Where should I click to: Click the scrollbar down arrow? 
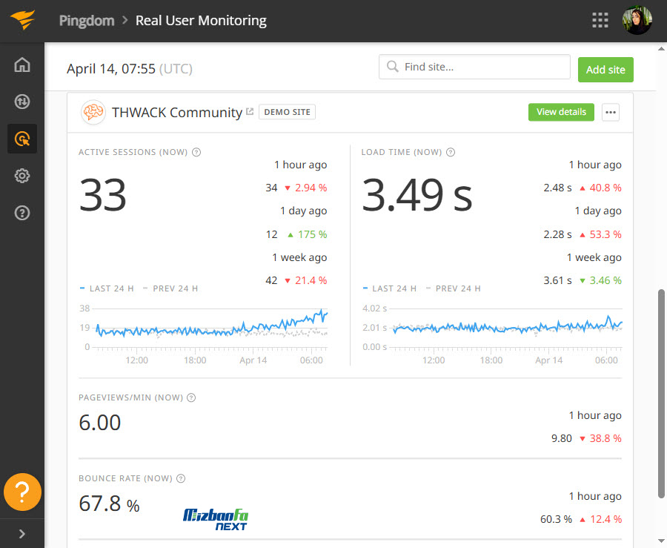click(661, 541)
